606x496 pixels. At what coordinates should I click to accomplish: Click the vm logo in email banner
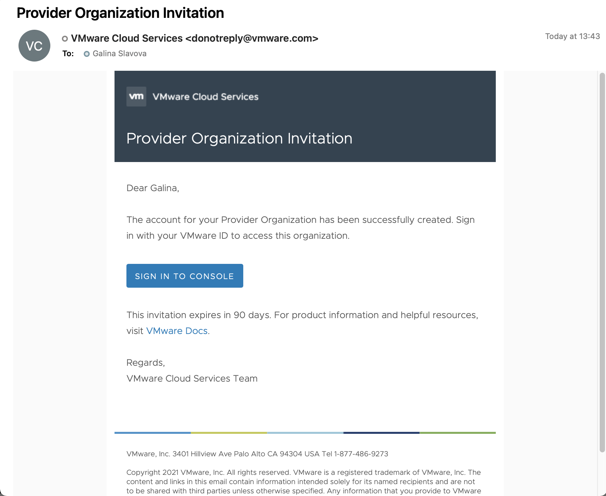[136, 97]
